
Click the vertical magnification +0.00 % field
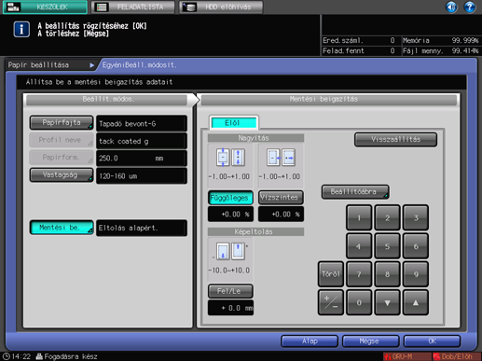[x=230, y=215]
